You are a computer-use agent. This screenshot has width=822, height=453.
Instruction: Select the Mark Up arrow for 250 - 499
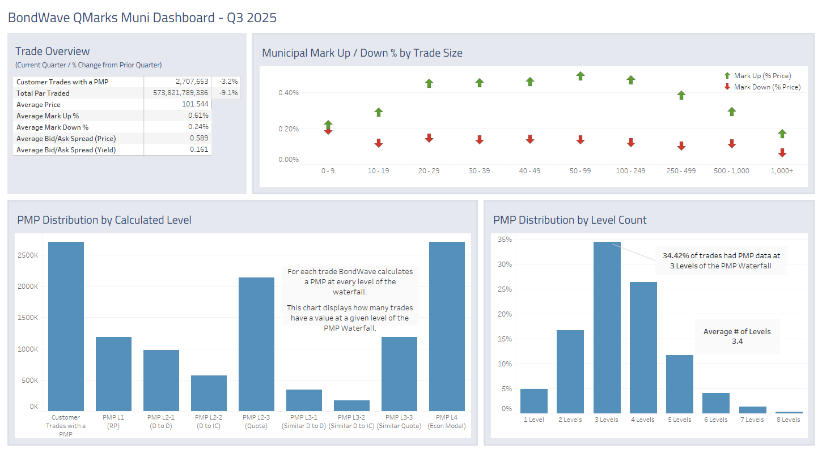[x=681, y=95]
